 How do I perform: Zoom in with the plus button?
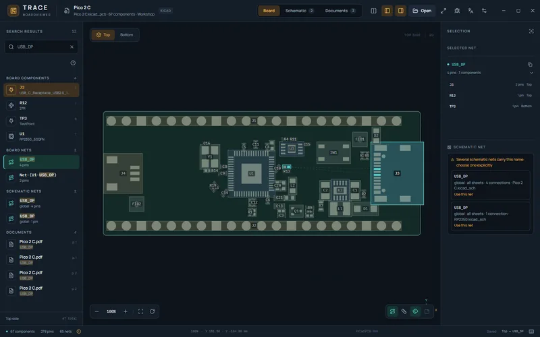pos(126,311)
